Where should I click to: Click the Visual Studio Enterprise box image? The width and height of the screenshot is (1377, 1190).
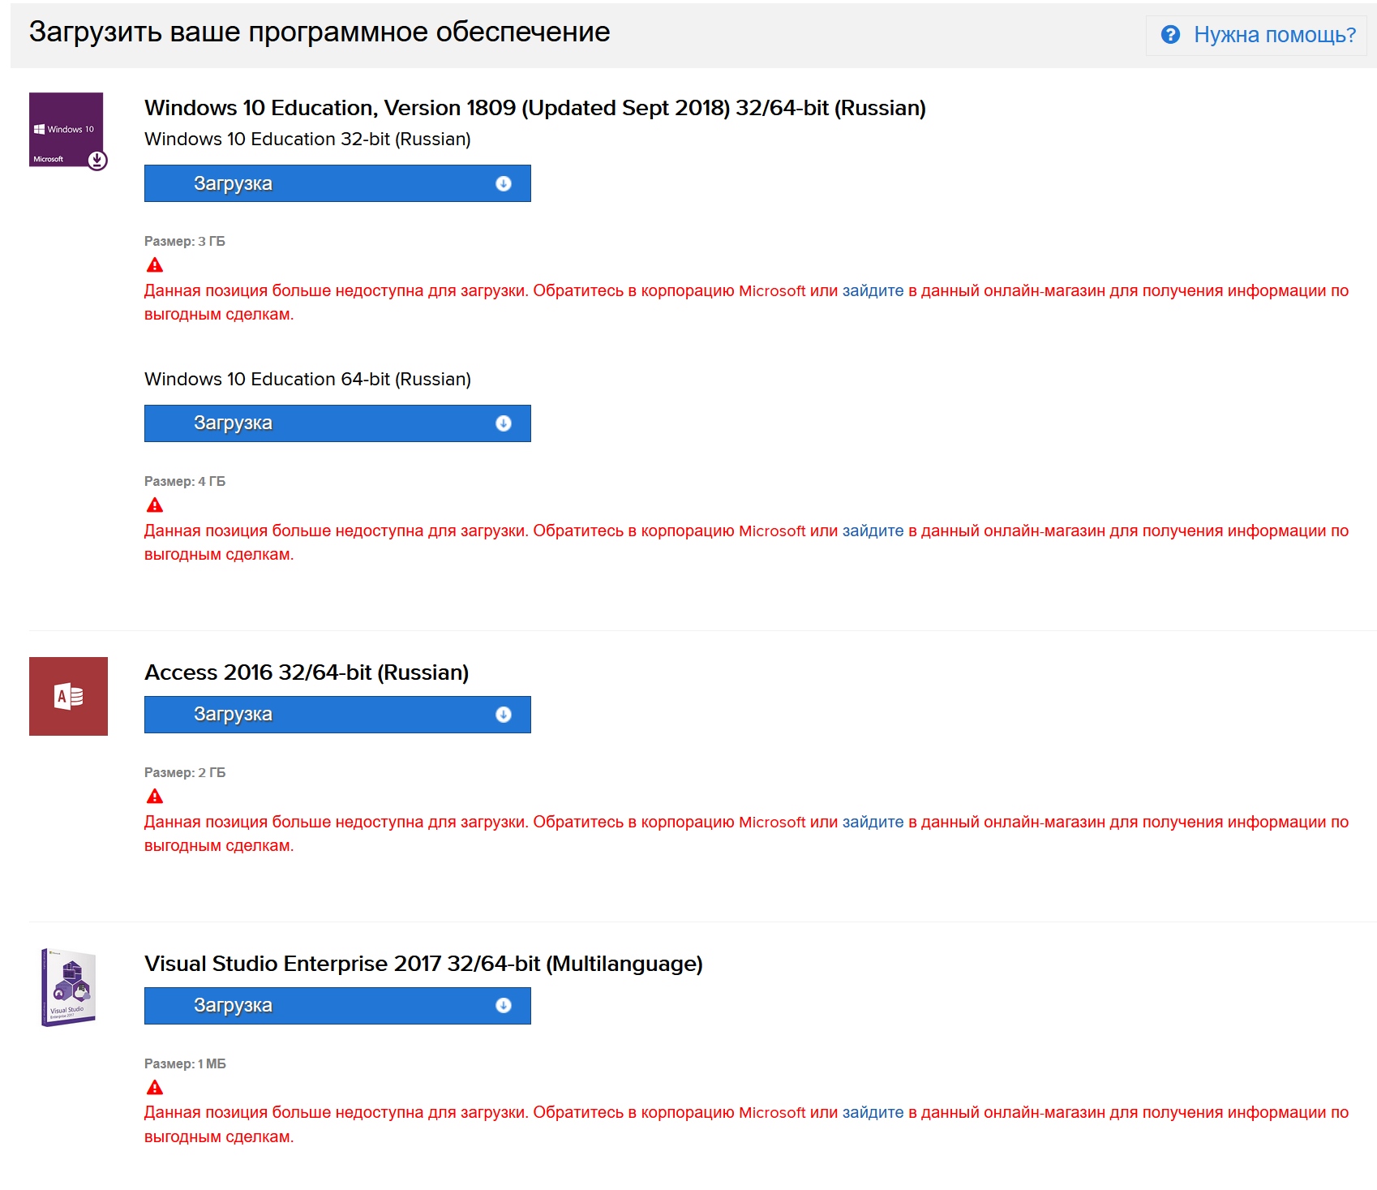coord(68,987)
